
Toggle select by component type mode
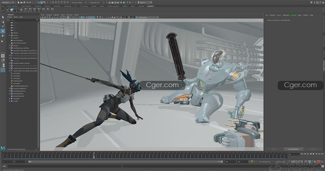coord(45,2)
